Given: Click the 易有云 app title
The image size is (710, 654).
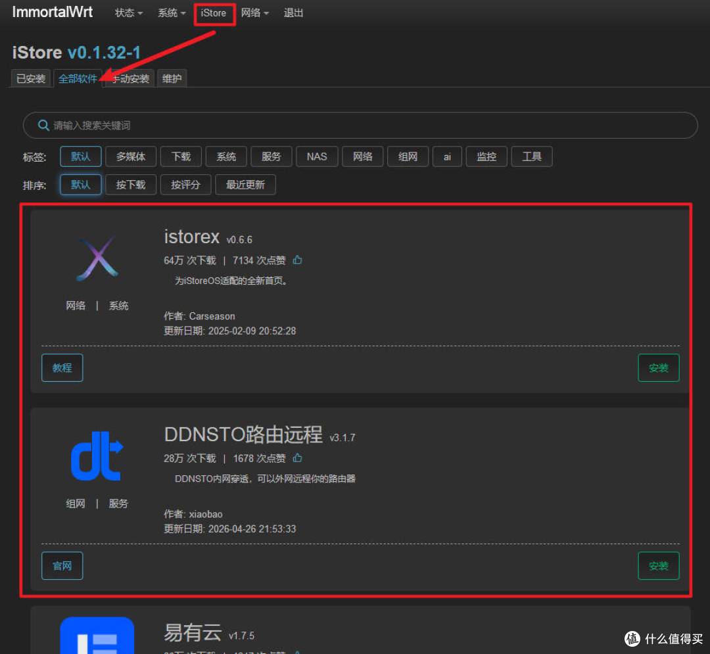Looking at the screenshot, I should click(193, 632).
